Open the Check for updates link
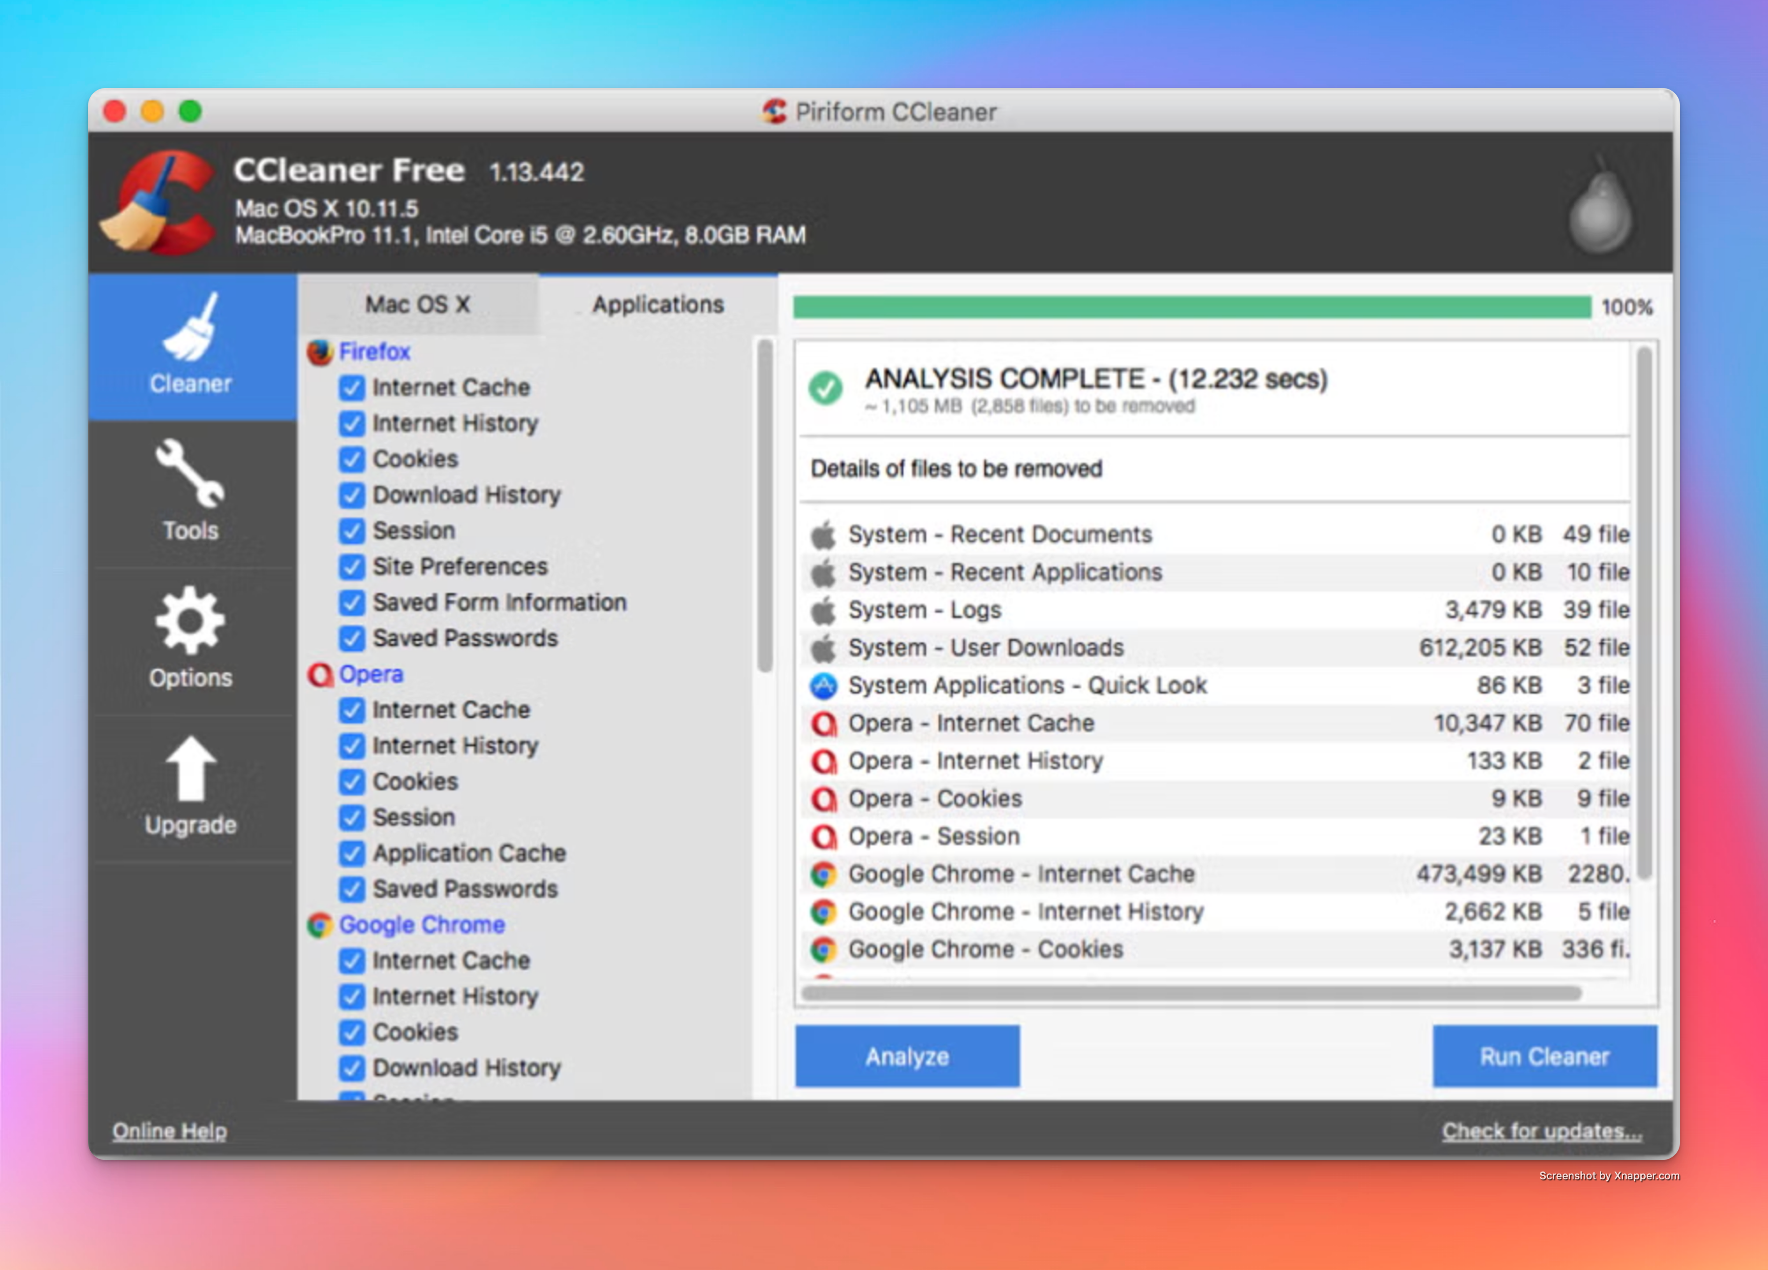Viewport: 1768px width, 1270px height. [x=1541, y=1131]
